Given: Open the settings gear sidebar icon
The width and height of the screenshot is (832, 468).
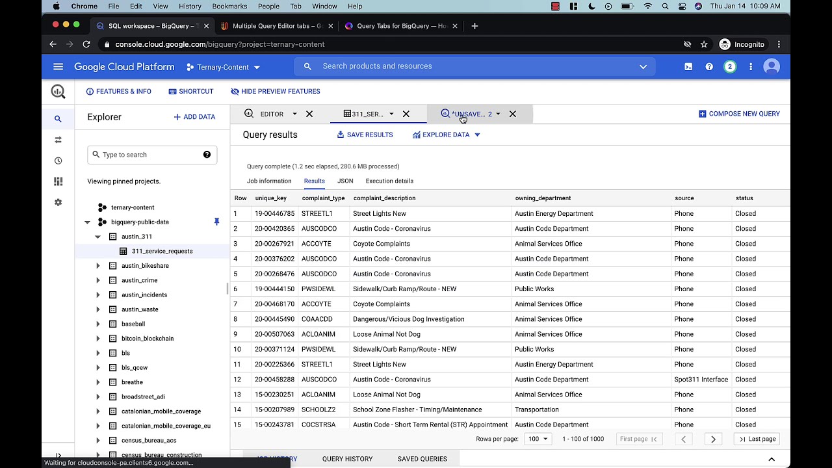Looking at the screenshot, I should point(58,202).
